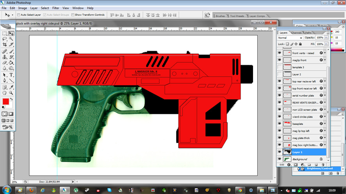Open the Filter menu
This screenshot has width=346, height=194.
pyautogui.click(x=56, y=8)
